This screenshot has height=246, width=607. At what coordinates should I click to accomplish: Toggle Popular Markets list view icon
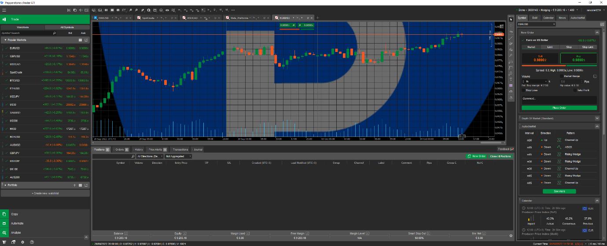[x=80, y=40]
